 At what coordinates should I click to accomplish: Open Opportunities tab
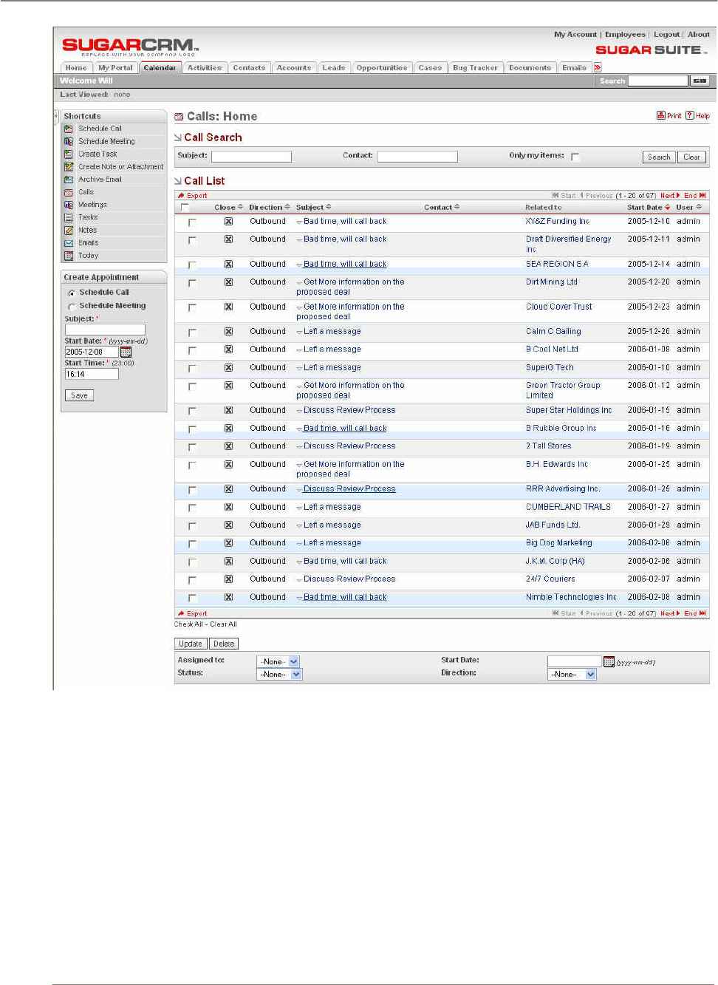click(x=382, y=67)
